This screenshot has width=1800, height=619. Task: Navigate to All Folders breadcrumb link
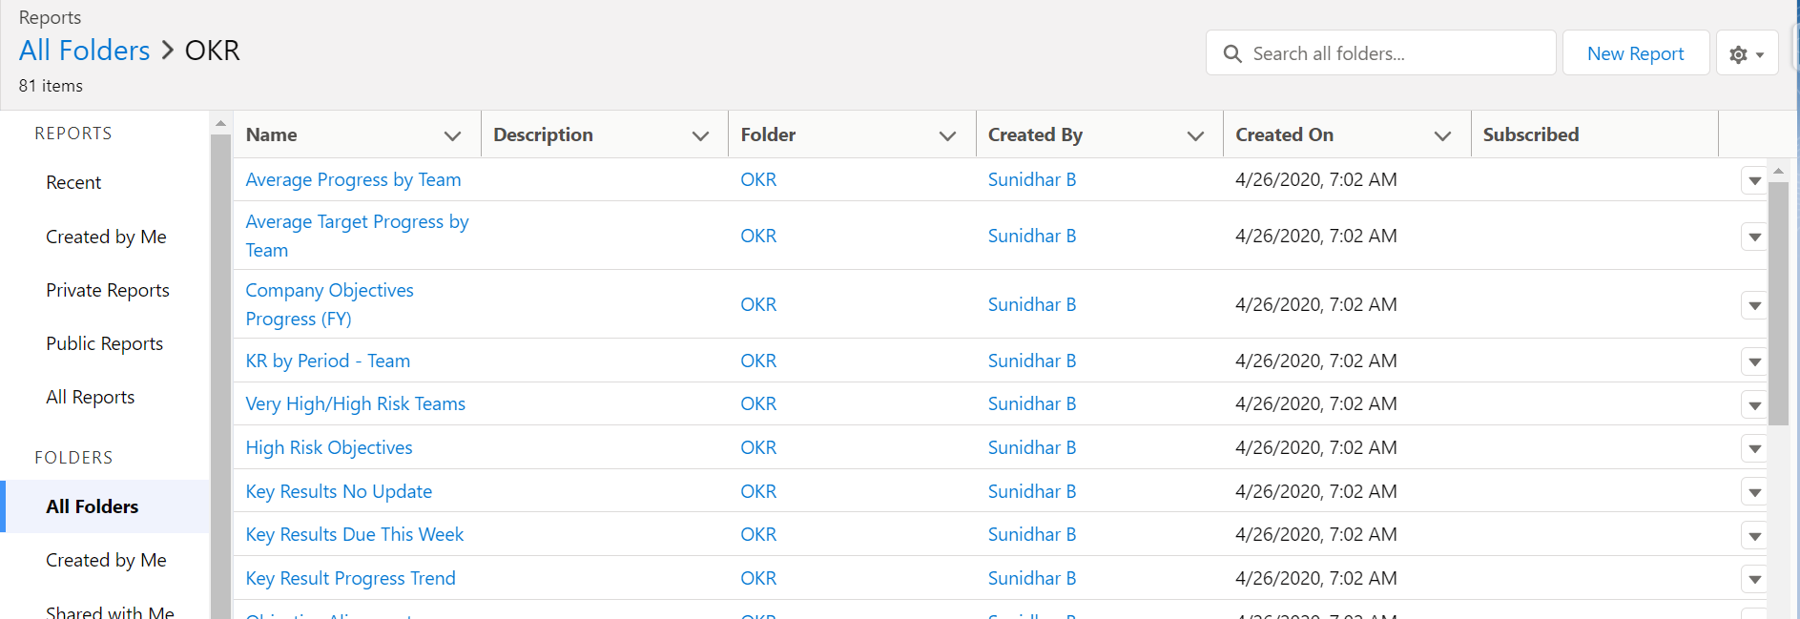point(85,50)
